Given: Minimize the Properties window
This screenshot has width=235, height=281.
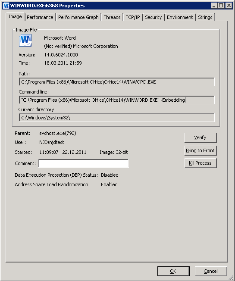Looking at the screenshot, I should 213,6.
